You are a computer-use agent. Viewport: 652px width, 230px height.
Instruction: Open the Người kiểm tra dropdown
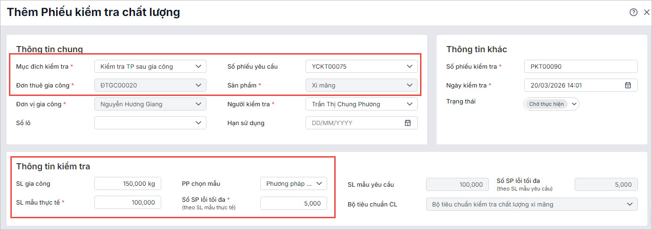(x=410, y=104)
